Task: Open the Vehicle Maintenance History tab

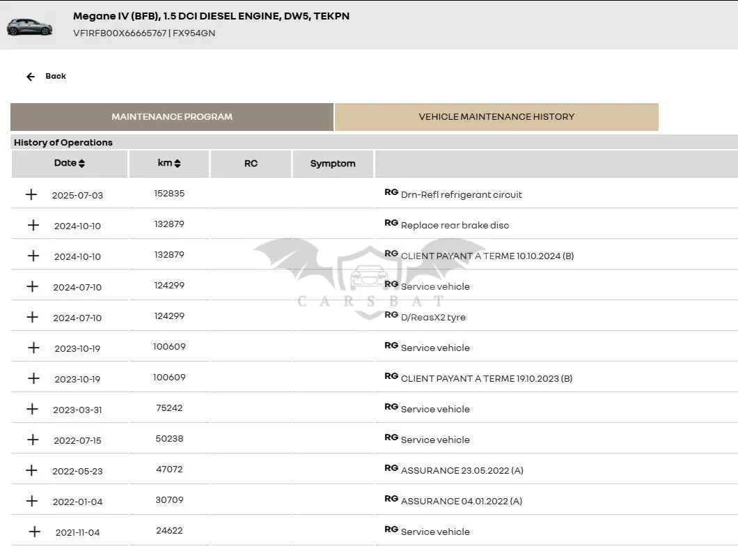Action: [x=496, y=117]
